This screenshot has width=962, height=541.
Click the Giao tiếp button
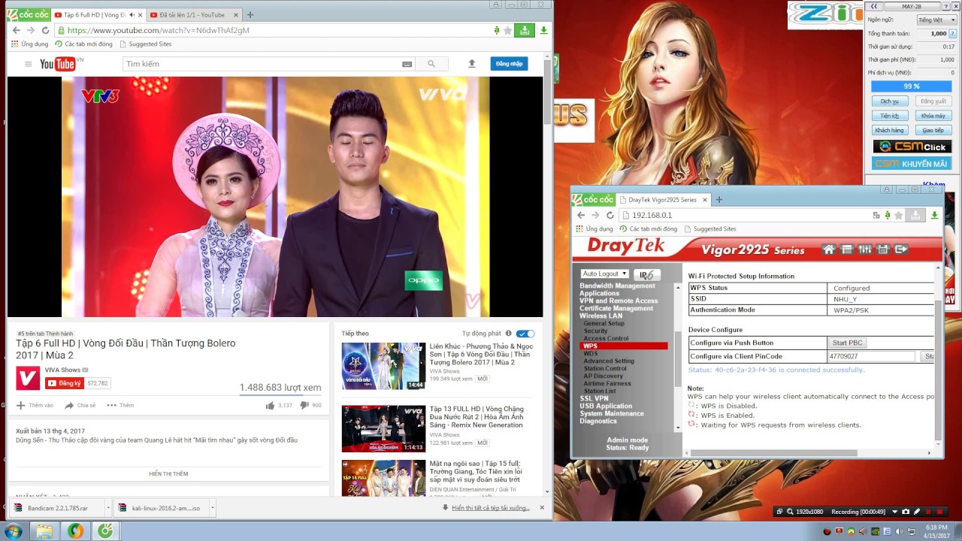(x=933, y=130)
